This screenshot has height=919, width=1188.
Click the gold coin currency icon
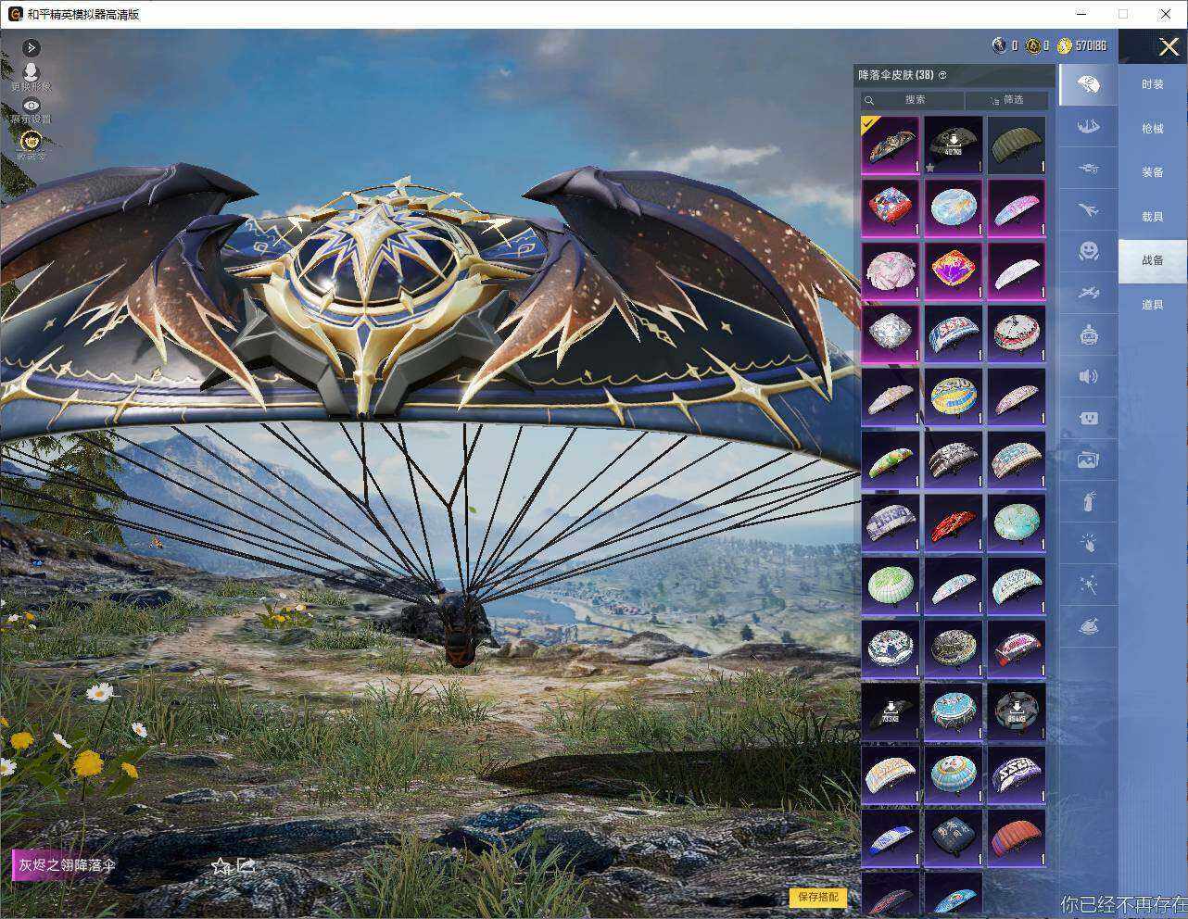click(1064, 45)
